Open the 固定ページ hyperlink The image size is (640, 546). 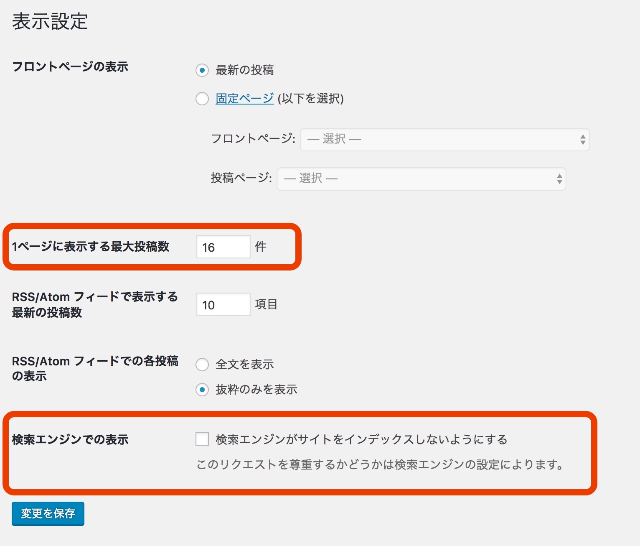pos(244,99)
